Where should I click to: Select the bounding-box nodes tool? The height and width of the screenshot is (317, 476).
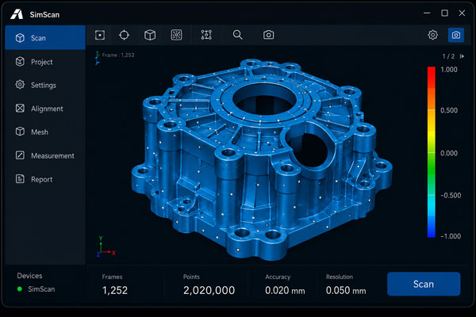[206, 35]
